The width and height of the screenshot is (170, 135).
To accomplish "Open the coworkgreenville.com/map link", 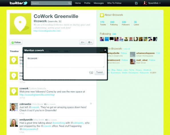I will pyautogui.click(x=37, y=95).
